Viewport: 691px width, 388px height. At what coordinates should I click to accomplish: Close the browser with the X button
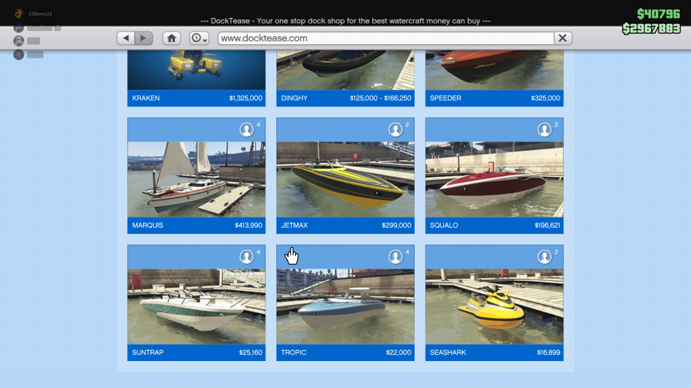pyautogui.click(x=562, y=38)
